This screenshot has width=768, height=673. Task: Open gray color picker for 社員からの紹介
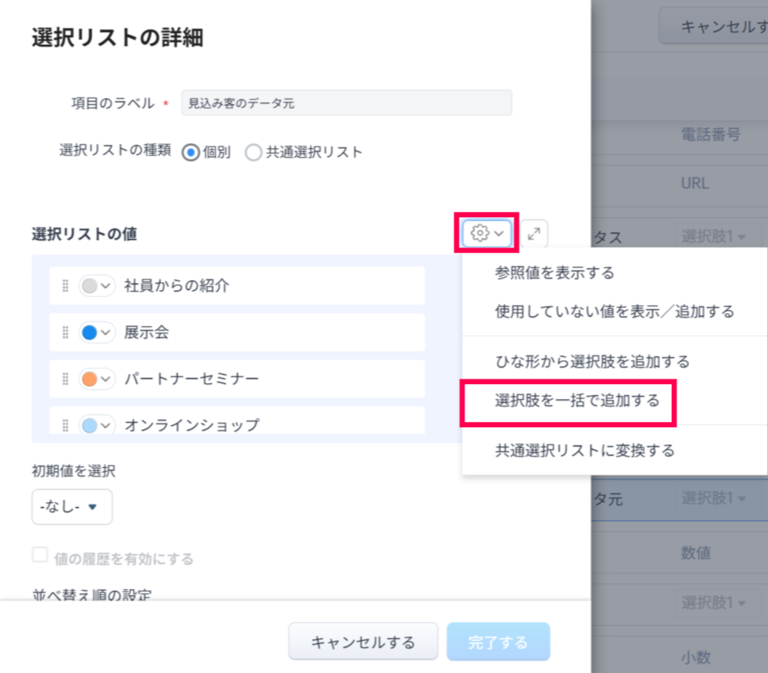(x=97, y=286)
